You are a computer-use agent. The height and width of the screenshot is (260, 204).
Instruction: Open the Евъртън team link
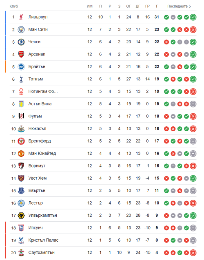(37, 191)
